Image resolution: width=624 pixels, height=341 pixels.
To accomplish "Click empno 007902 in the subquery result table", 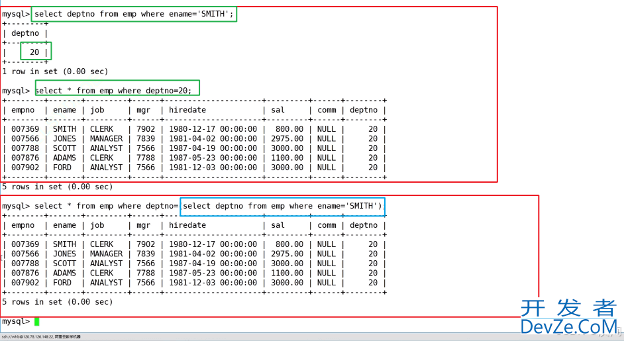I will pos(25,283).
